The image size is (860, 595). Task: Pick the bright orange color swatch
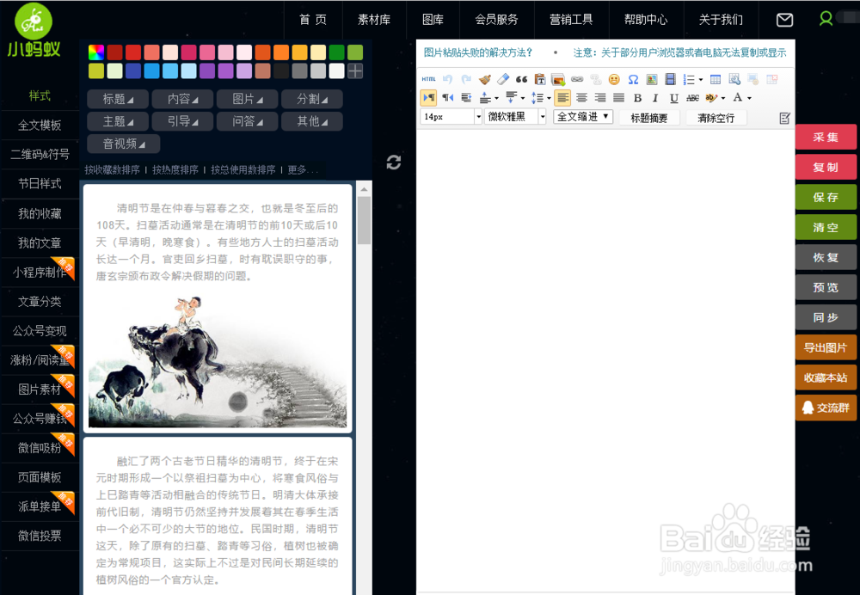(281, 52)
